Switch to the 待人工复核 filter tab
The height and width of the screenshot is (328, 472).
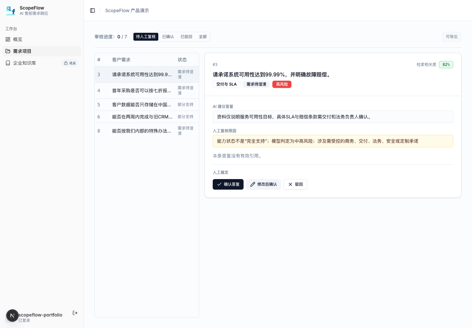(146, 37)
